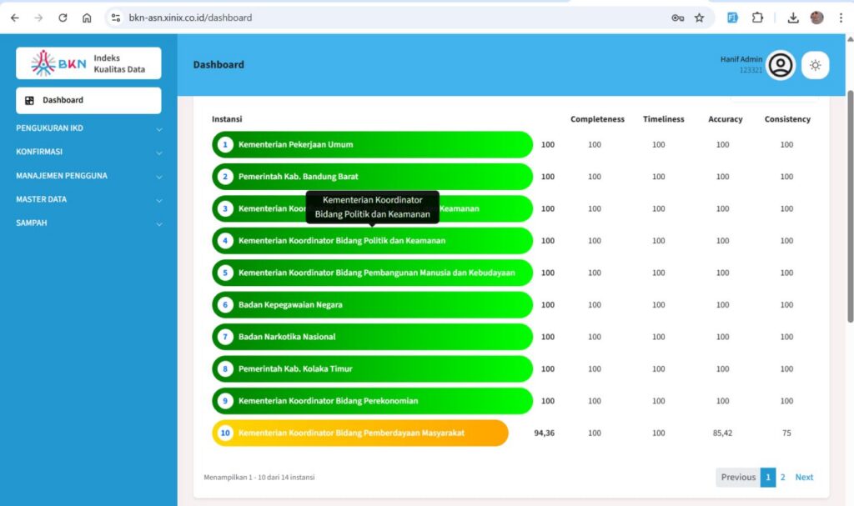Click the Previous pagination button
This screenshot has height=506, width=854.
(x=737, y=478)
